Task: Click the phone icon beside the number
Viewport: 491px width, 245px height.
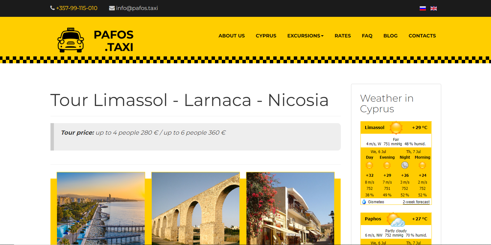Action: click(x=52, y=8)
